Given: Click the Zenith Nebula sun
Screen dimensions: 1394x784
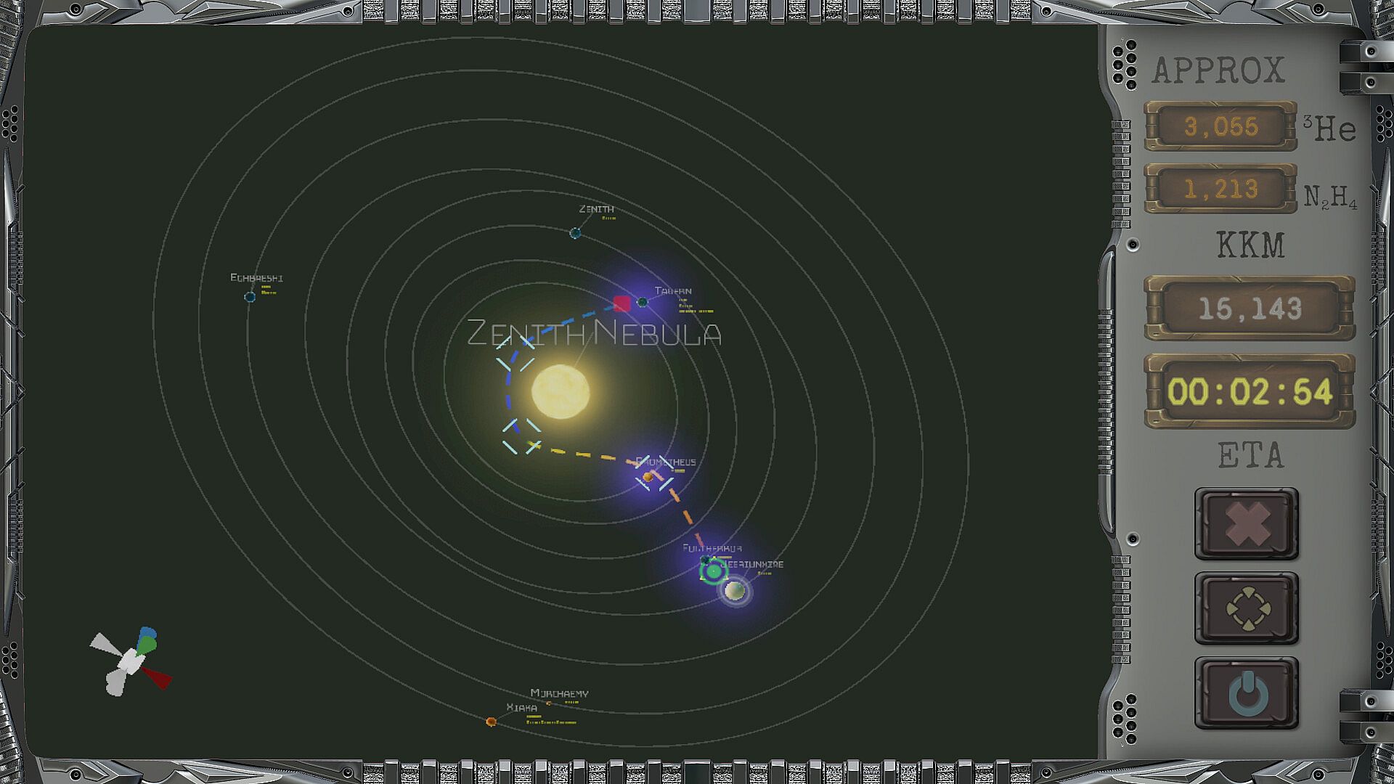Looking at the screenshot, I should coord(560,392).
